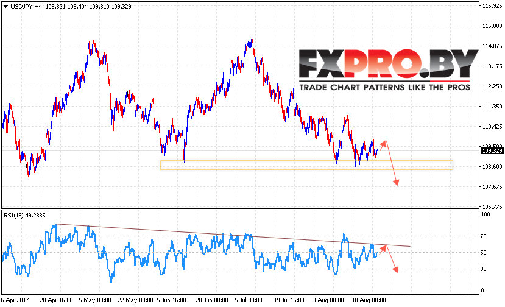
Task: Select the USDJPY,H4 chart title text
Action: tap(26, 7)
